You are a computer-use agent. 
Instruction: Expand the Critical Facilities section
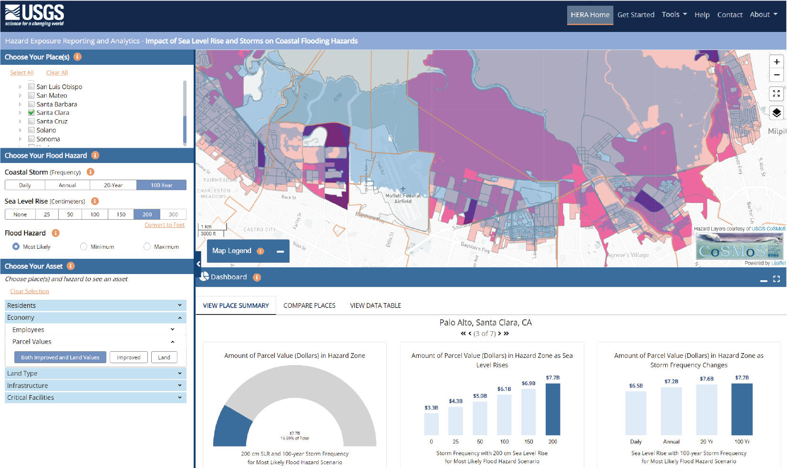point(95,397)
